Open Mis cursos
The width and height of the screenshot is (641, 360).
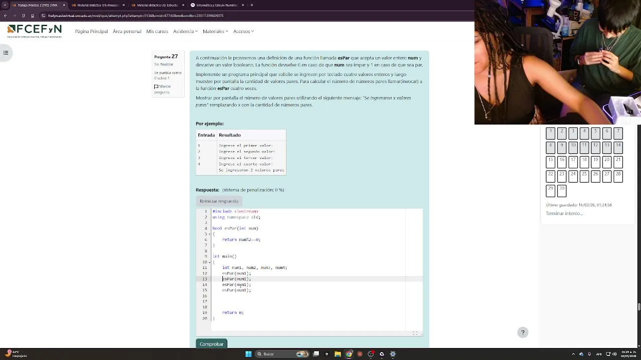click(157, 31)
